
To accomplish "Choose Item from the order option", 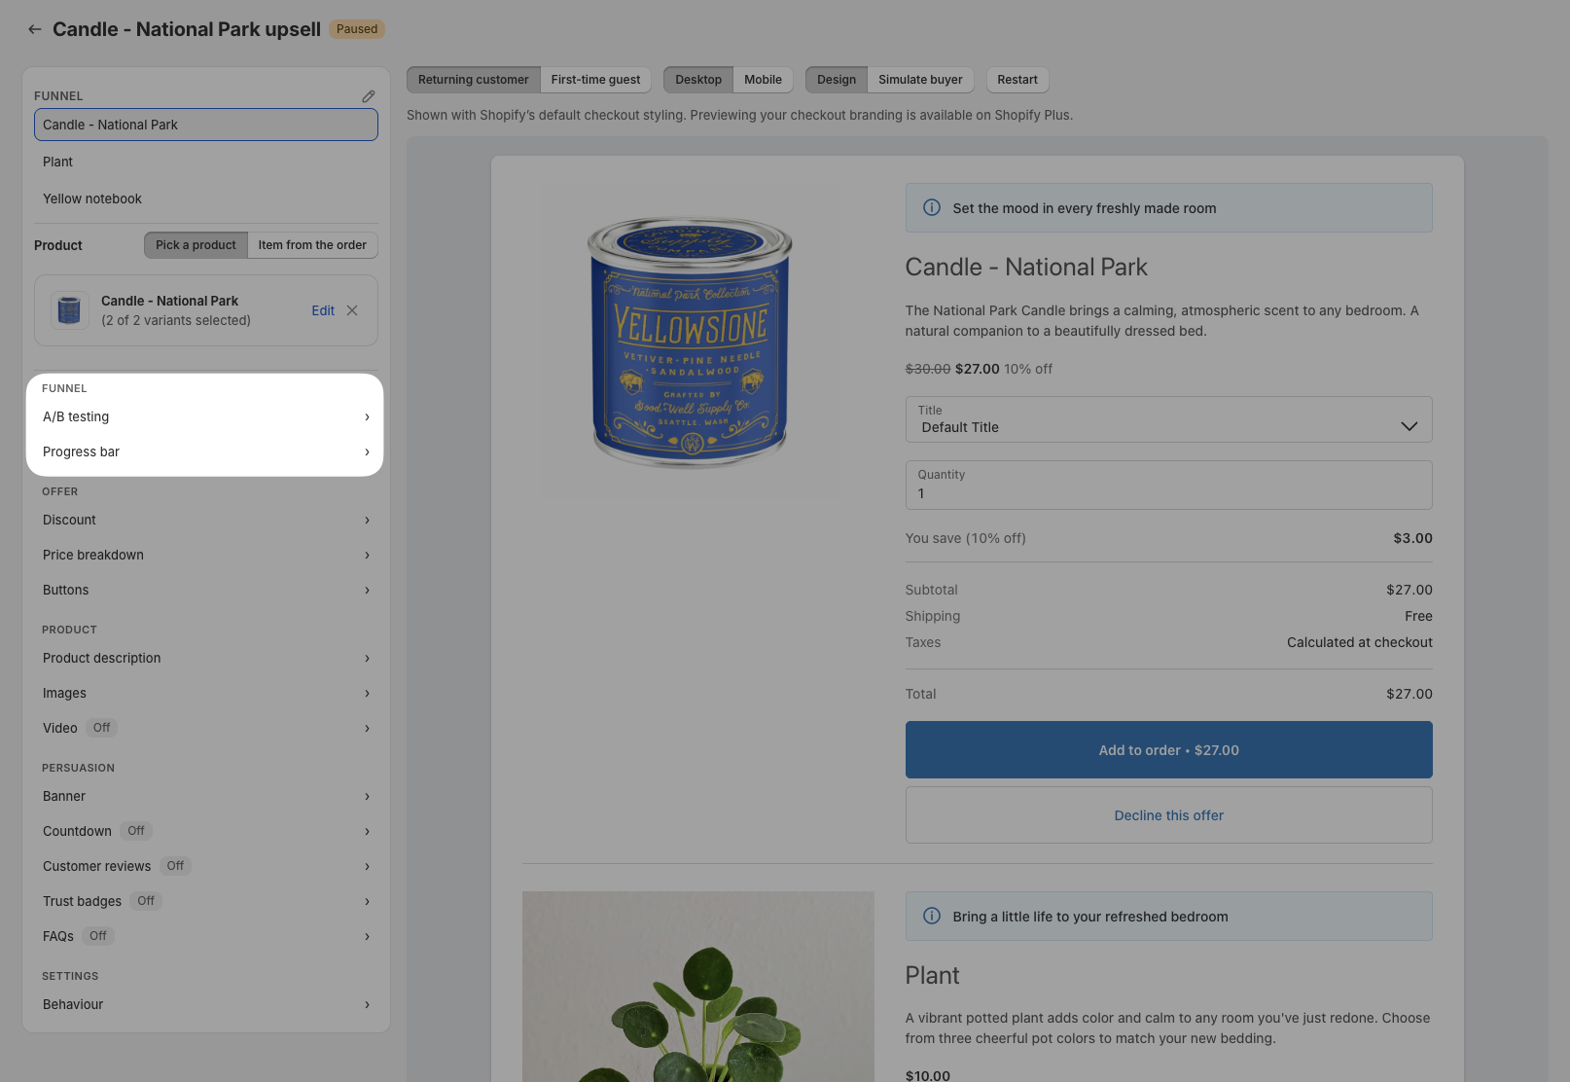I will tap(312, 245).
